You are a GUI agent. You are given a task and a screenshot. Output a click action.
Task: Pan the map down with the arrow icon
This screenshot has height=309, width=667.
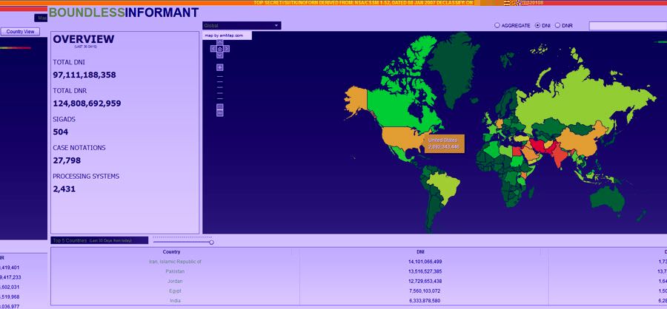click(x=220, y=55)
